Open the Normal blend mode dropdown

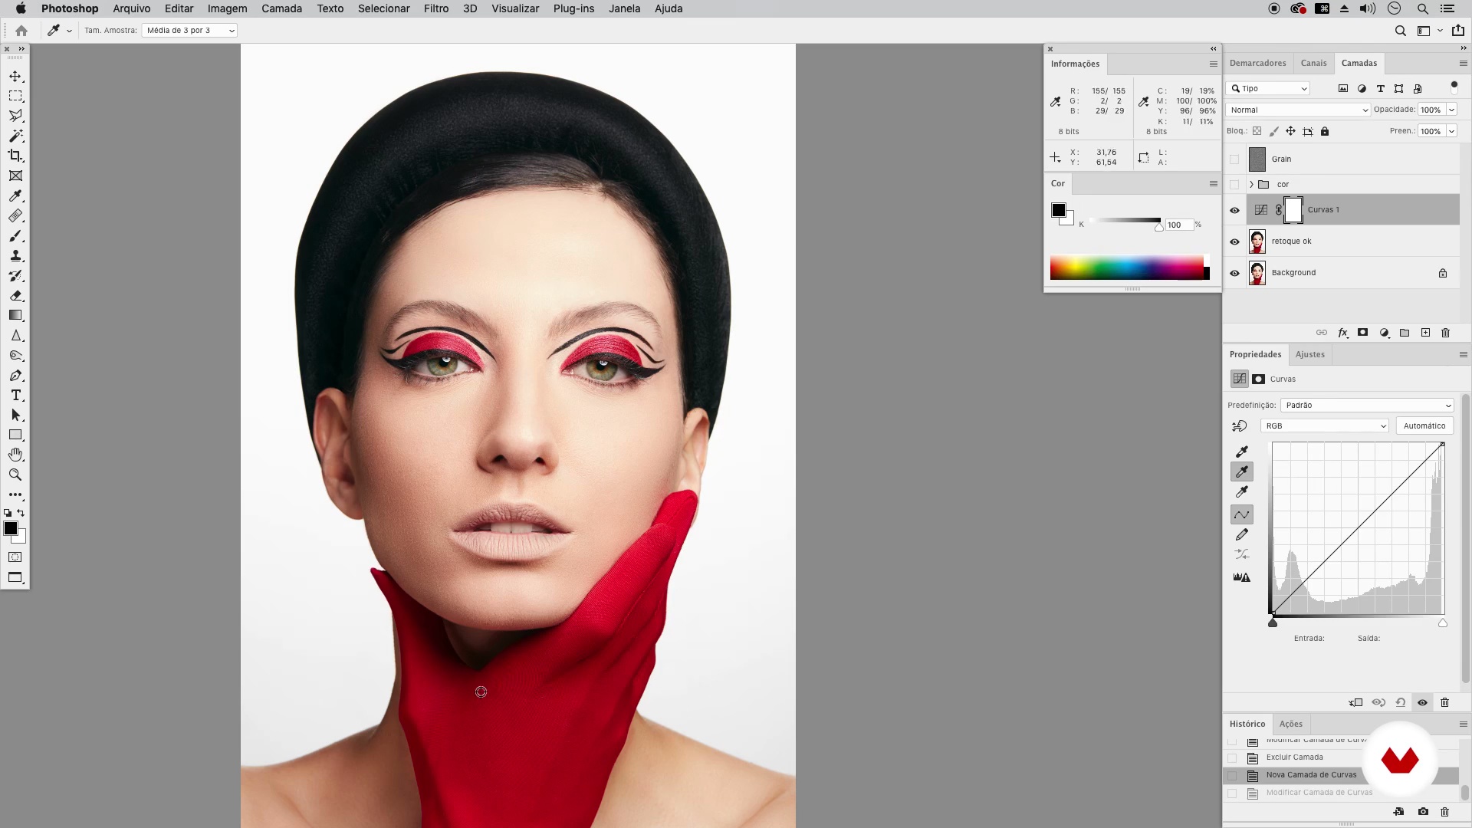[1298, 110]
